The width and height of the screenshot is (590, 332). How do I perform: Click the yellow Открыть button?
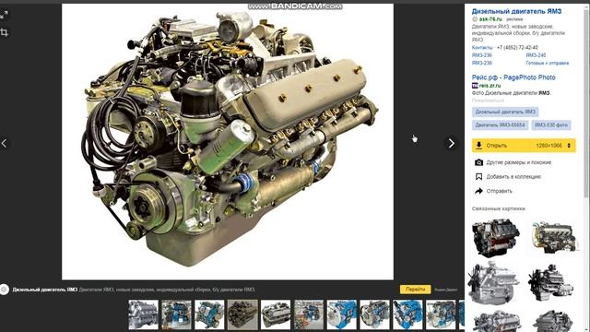[x=524, y=146]
